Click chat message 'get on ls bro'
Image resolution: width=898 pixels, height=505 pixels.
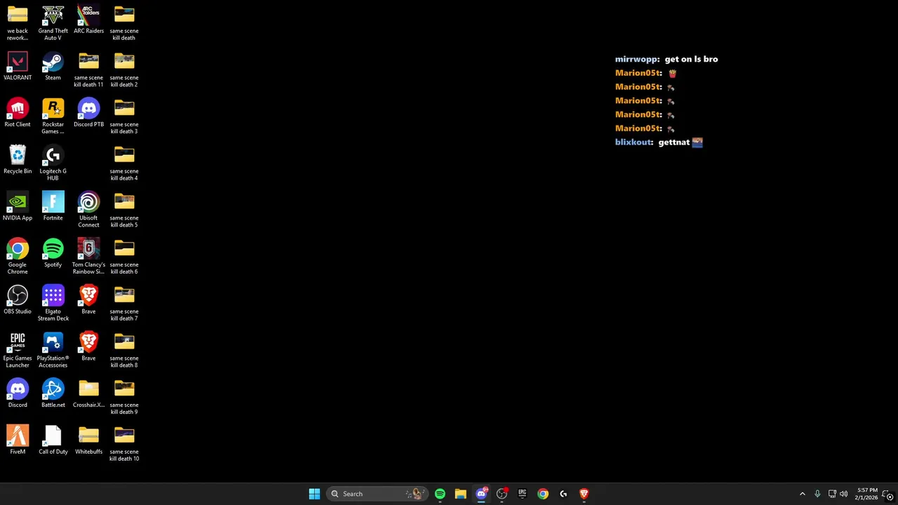point(691,59)
